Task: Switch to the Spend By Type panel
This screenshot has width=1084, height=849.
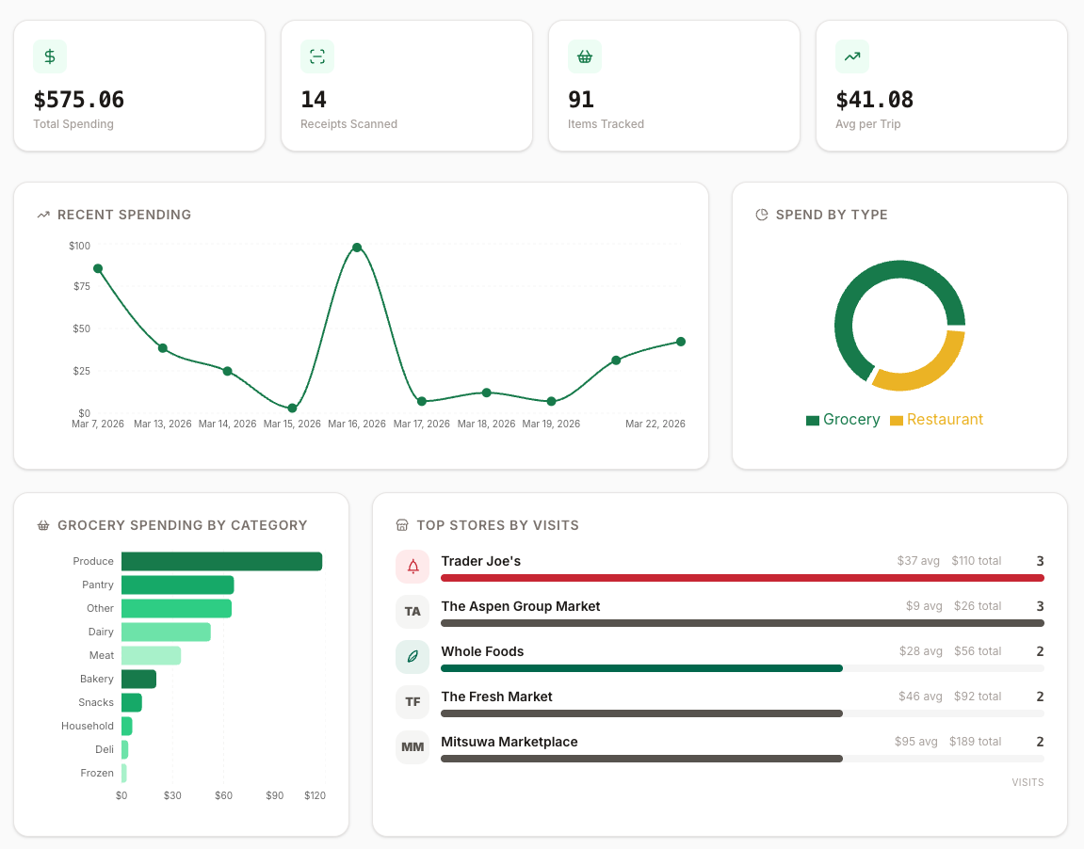Action: point(833,214)
